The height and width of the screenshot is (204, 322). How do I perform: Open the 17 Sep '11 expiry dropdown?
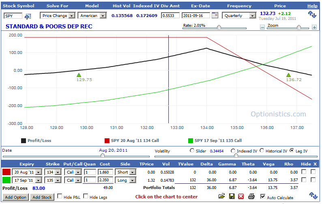[27, 180]
